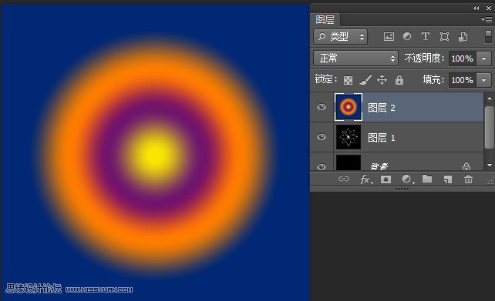
Task: Lock transparent pixels checkerboard icon
Action: tap(348, 80)
